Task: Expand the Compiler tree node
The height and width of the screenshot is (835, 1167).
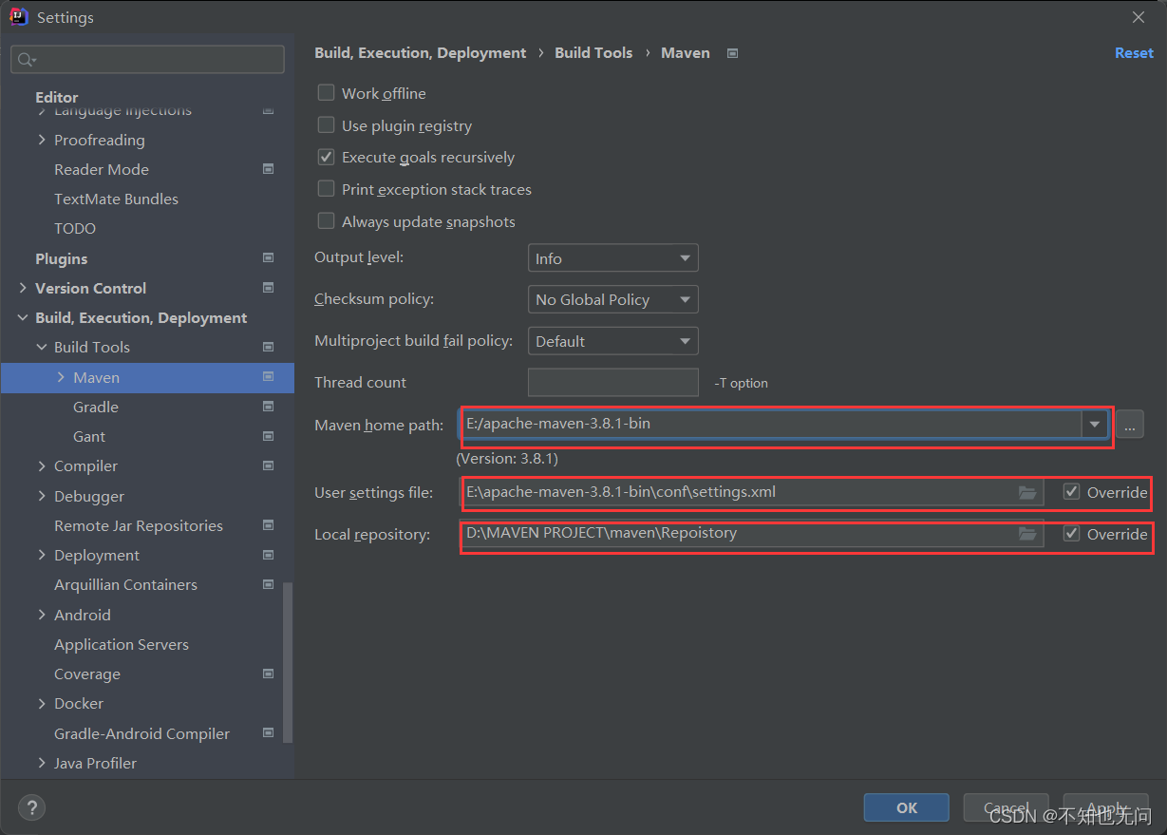Action: pos(42,465)
